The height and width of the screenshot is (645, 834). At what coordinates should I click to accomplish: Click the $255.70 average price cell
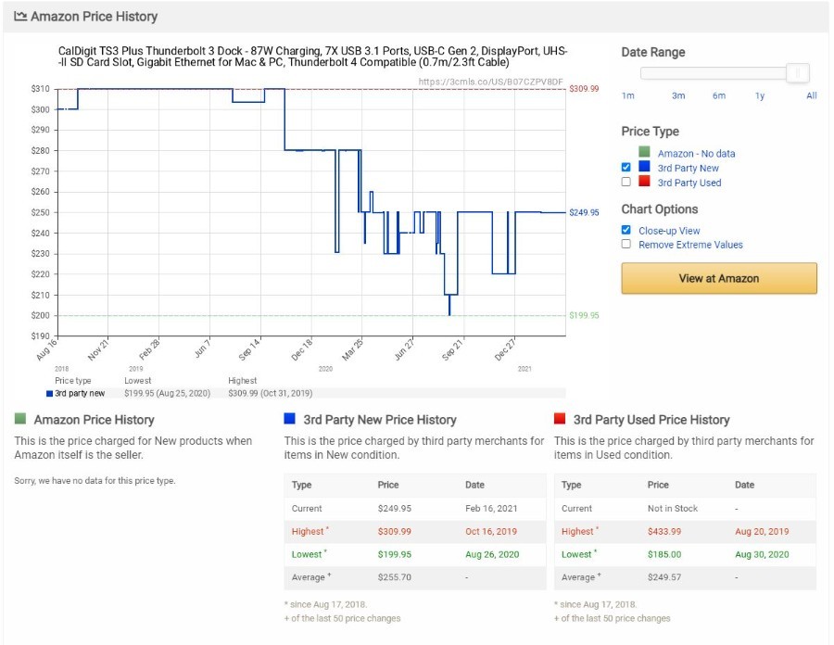[x=394, y=577]
